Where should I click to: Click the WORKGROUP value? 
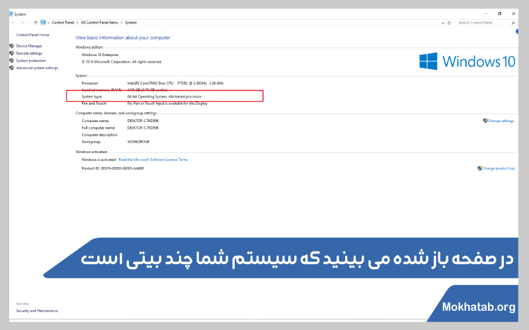click(x=138, y=142)
